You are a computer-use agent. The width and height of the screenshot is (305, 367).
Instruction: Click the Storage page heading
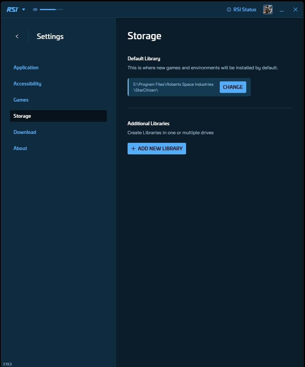[x=144, y=36]
